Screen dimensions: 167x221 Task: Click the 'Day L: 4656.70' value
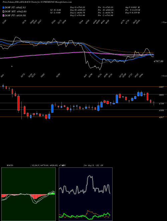pyautogui.click(x=77, y=13)
